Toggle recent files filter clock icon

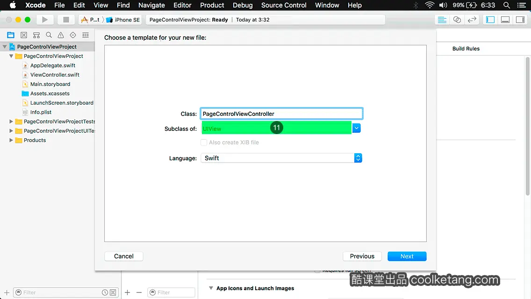click(105, 292)
